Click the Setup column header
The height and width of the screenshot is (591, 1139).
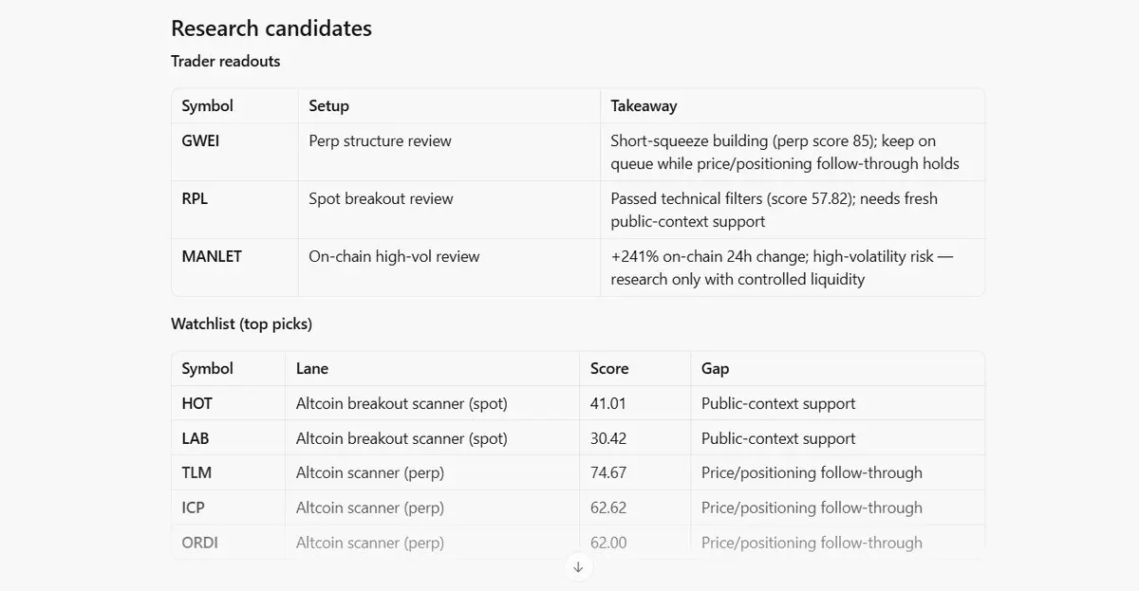(328, 106)
